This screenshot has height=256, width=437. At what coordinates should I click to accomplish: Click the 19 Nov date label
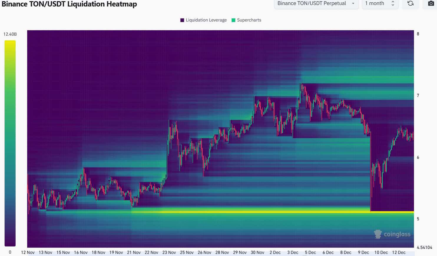[x=116, y=252]
